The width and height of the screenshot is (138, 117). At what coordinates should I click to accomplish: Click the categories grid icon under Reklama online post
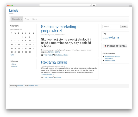pos(42,77)
